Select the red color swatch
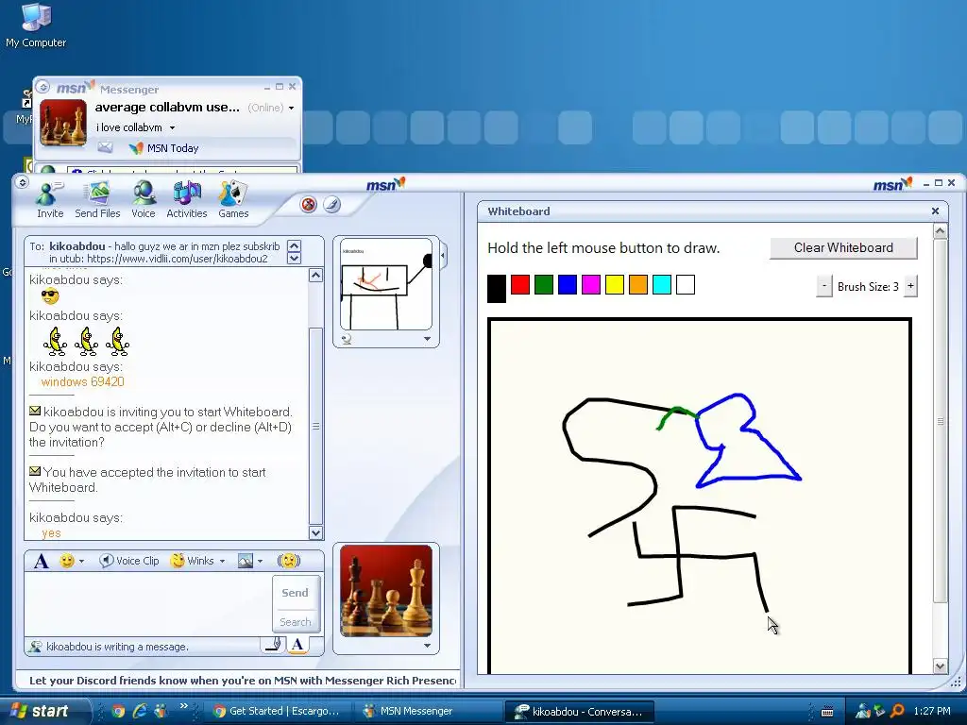The width and height of the screenshot is (967, 725). click(x=520, y=284)
